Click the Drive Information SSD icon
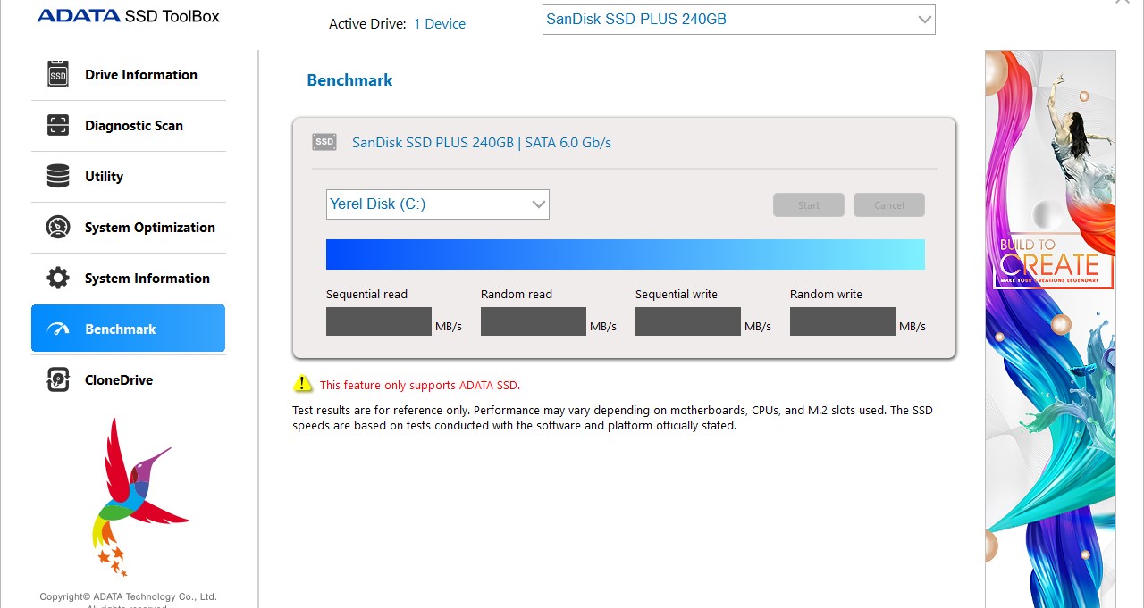The image size is (1144, 608). [58, 74]
